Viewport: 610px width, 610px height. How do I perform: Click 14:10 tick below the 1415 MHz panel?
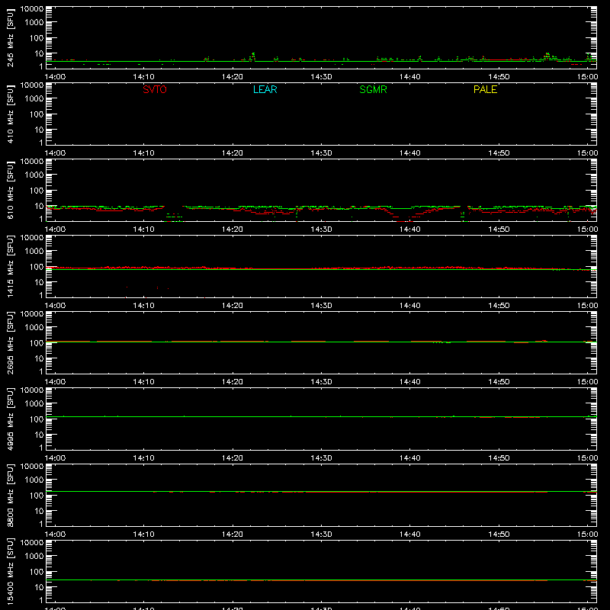pyautogui.click(x=143, y=306)
